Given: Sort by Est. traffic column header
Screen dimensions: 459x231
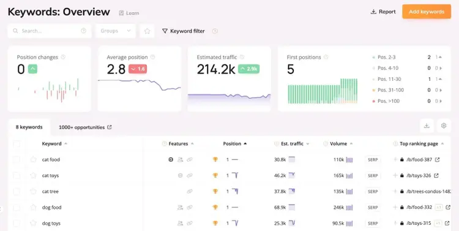Looking at the screenshot, I should pyautogui.click(x=292, y=143).
